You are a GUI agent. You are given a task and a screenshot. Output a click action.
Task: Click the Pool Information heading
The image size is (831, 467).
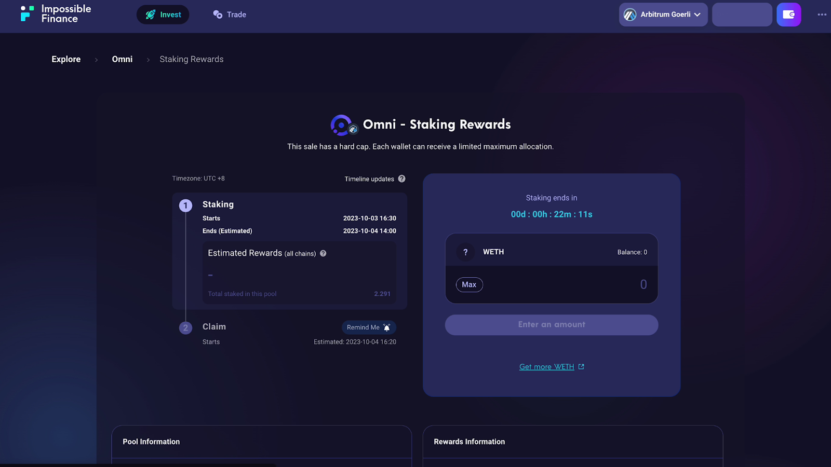(151, 442)
